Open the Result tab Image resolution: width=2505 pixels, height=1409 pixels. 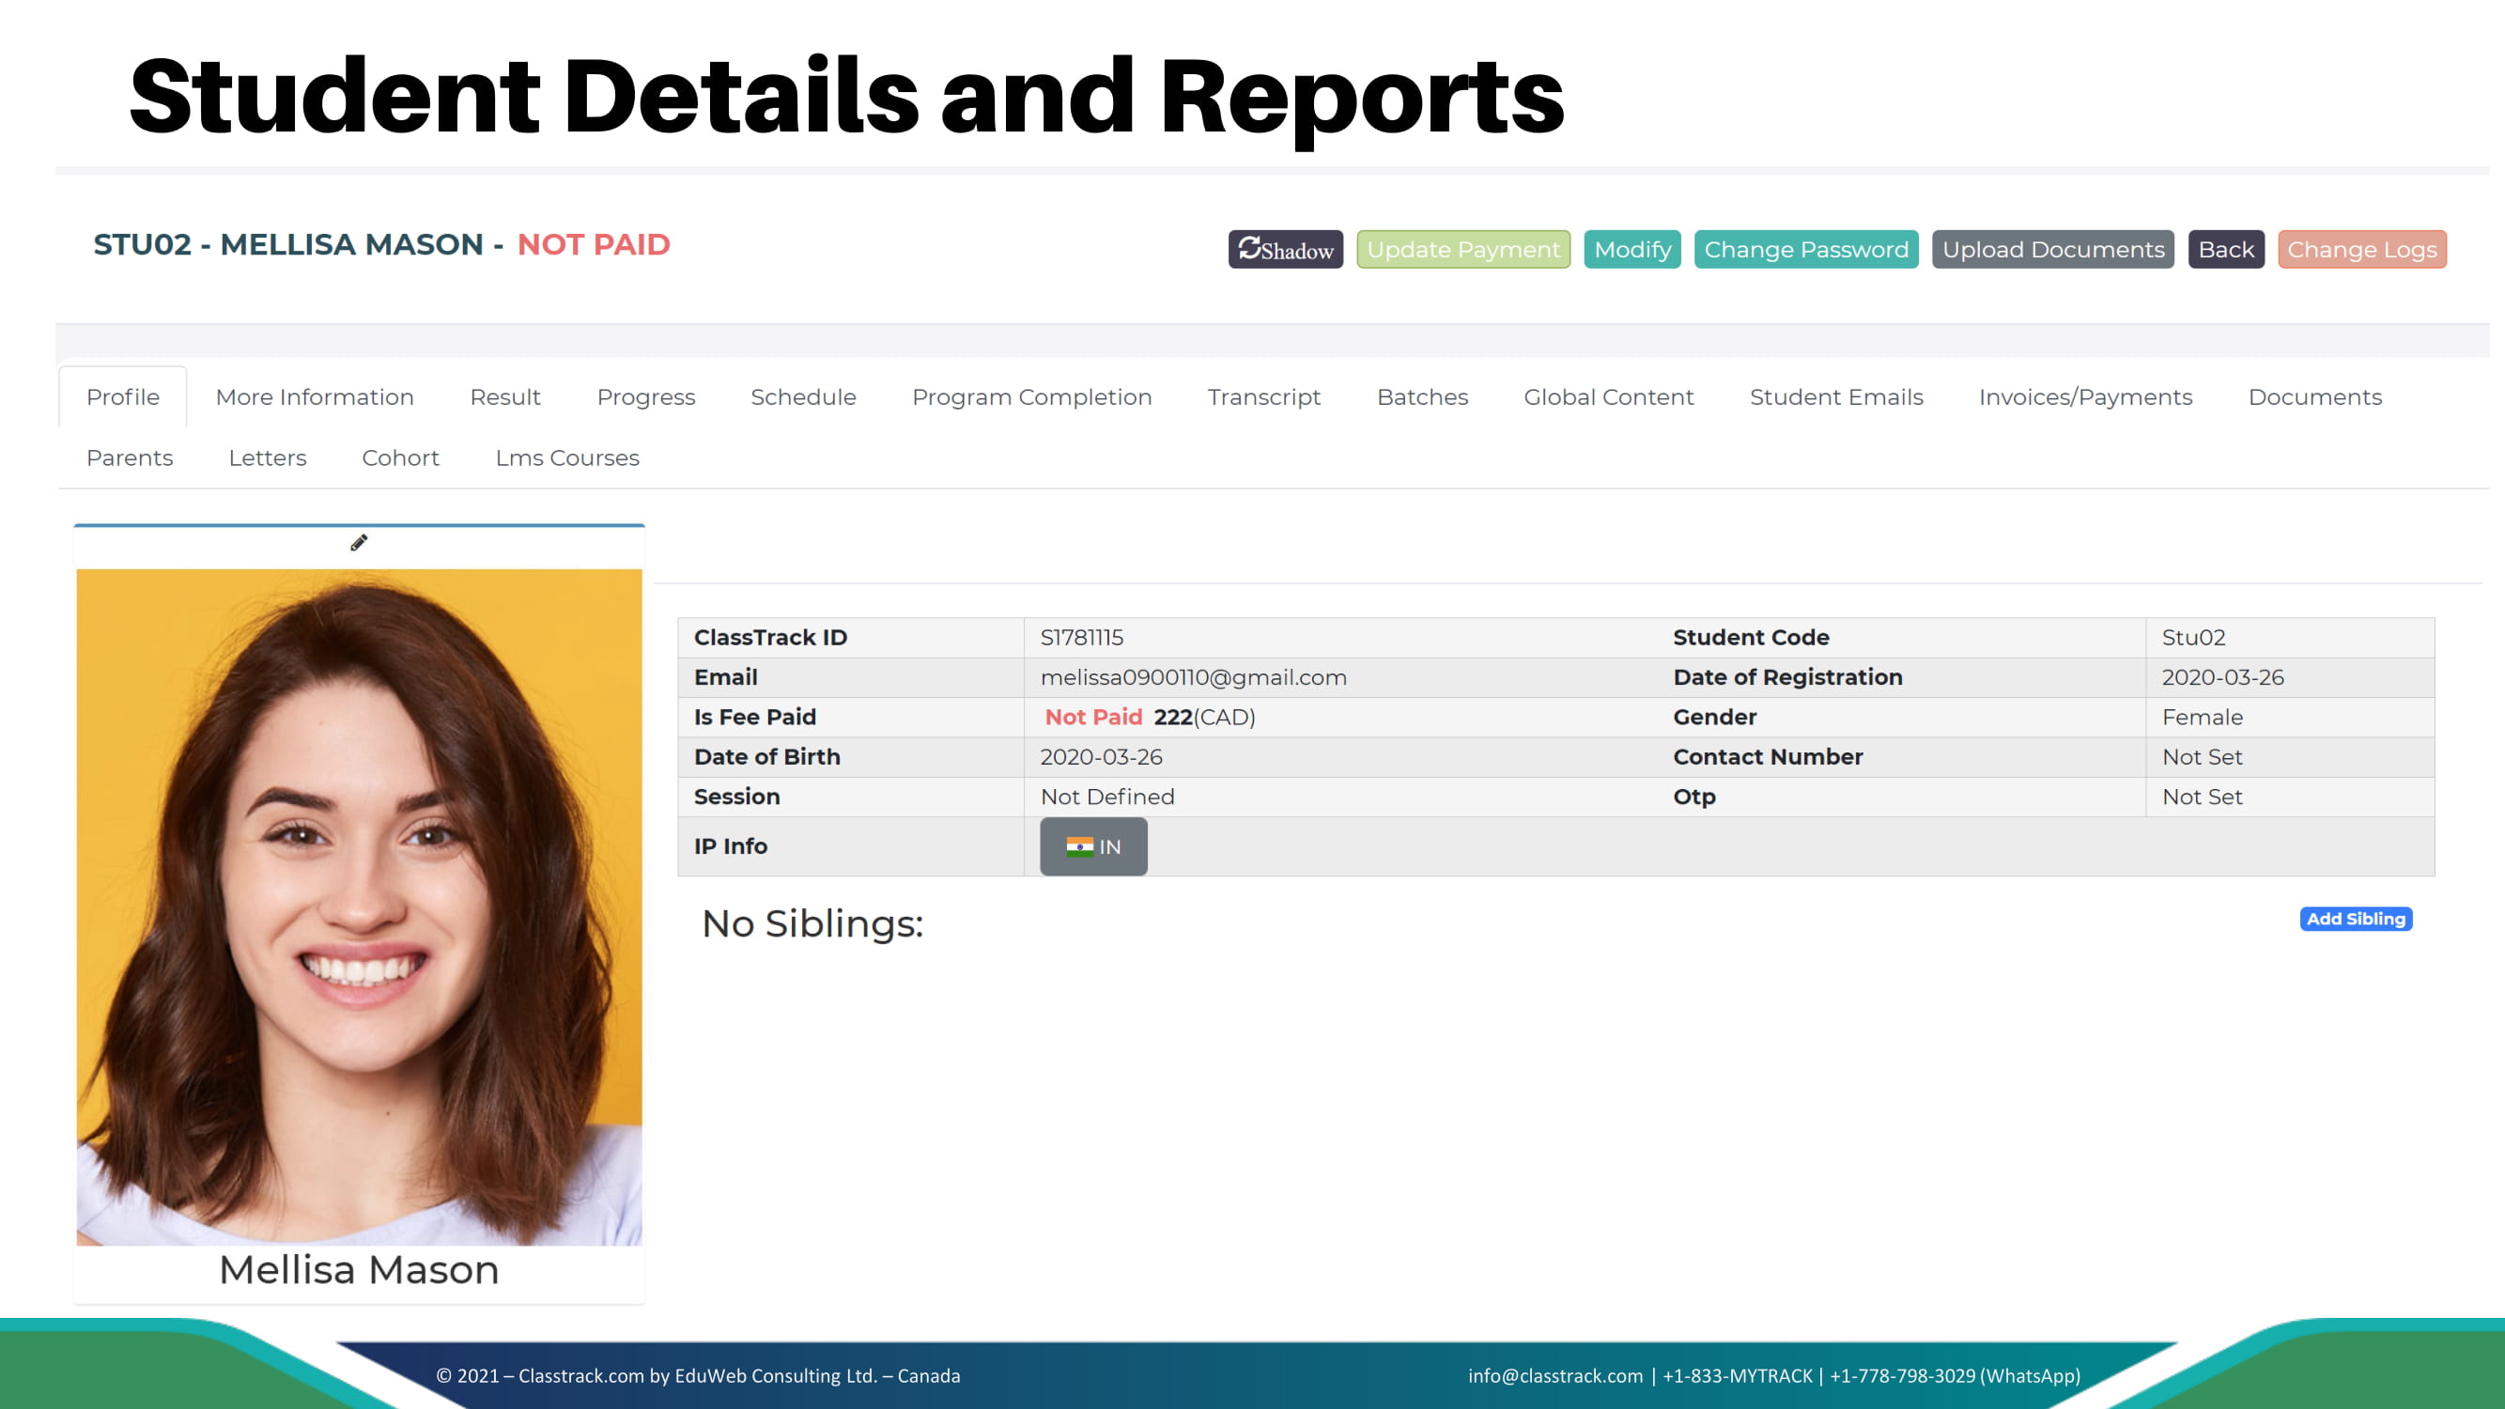coord(504,396)
